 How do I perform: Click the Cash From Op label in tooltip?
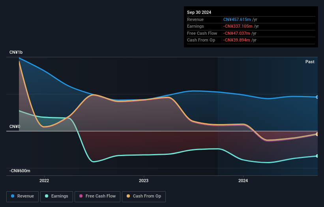coord(201,40)
